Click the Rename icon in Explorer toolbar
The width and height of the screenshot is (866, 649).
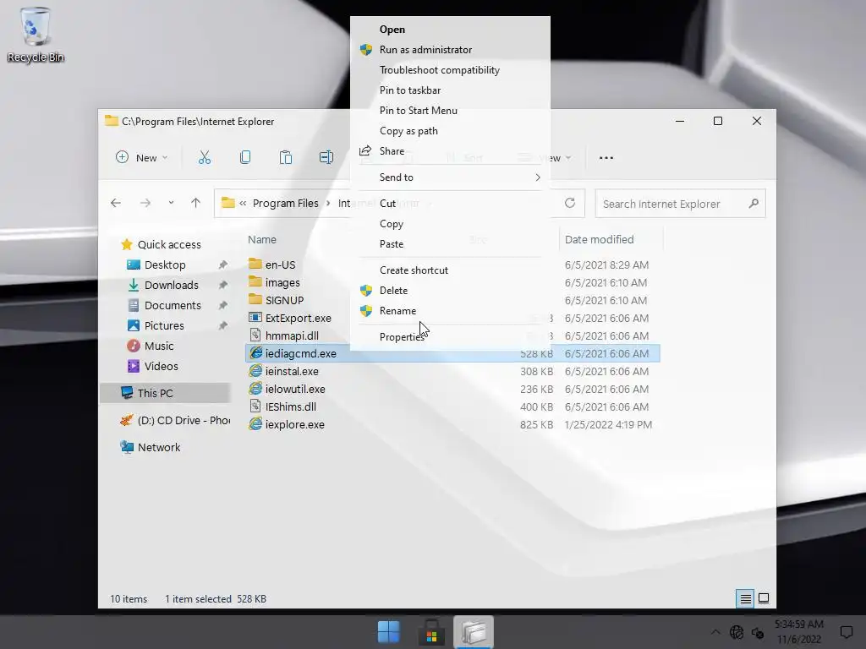coord(326,158)
